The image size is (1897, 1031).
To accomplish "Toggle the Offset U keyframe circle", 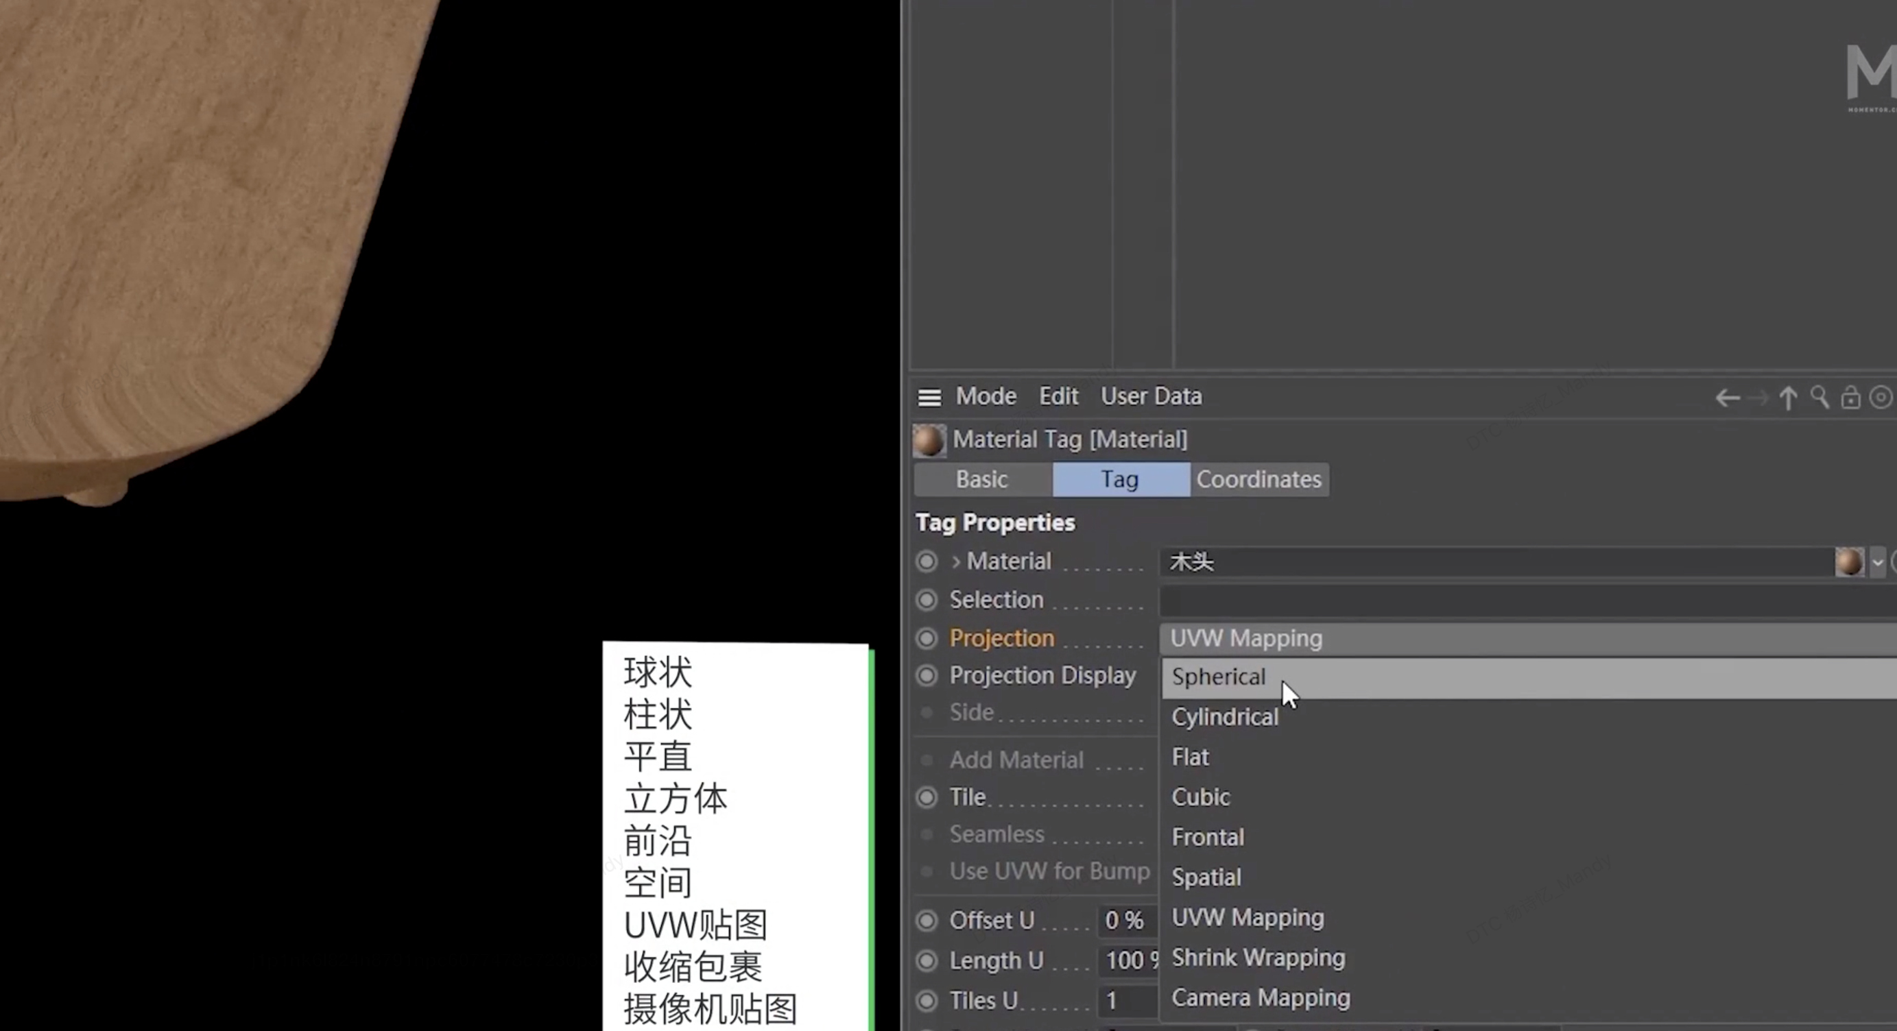I will 927,921.
